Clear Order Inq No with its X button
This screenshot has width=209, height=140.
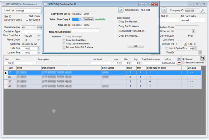pyautogui.click(x=193, y=31)
